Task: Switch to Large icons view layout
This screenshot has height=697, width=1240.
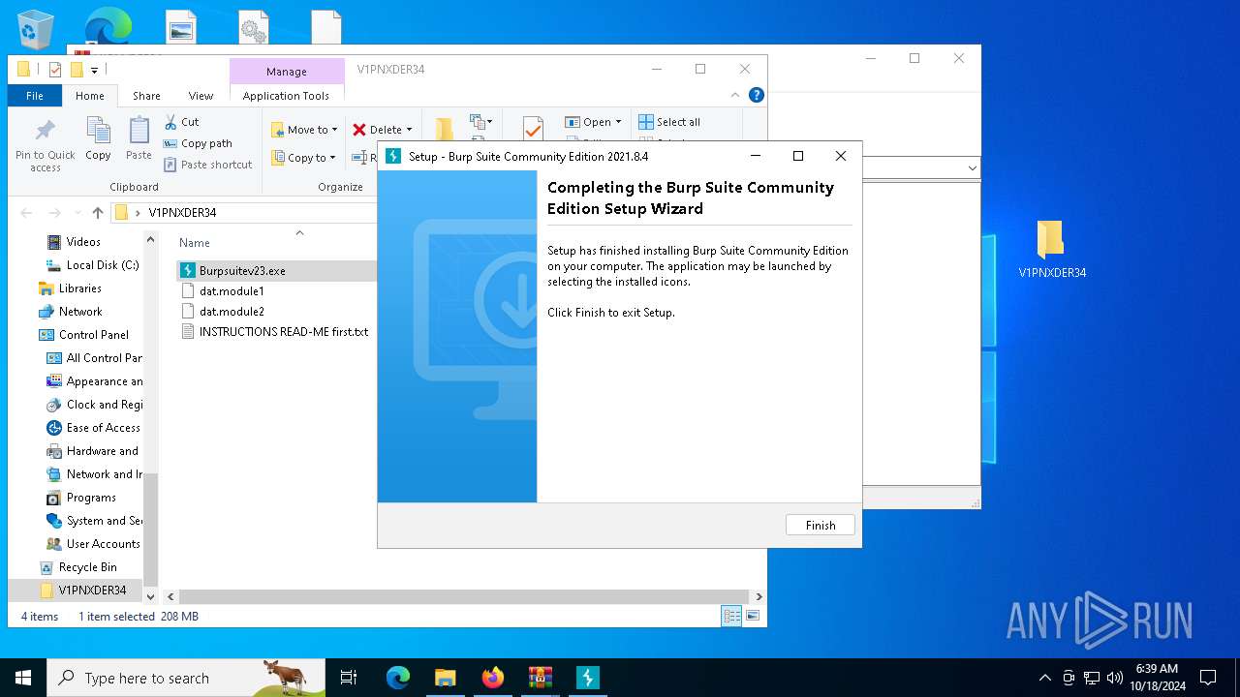Action: point(753,616)
